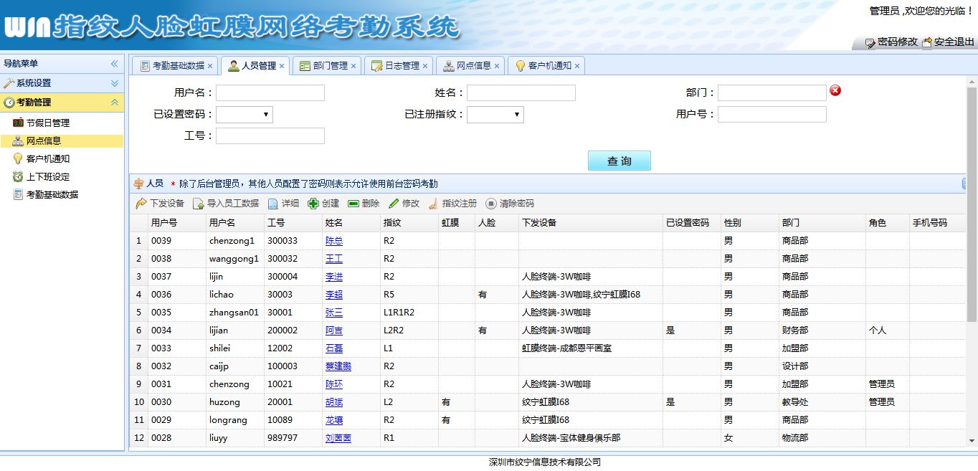Click the 查询 search button
Image resolution: width=978 pixels, height=471 pixels.
(x=619, y=161)
